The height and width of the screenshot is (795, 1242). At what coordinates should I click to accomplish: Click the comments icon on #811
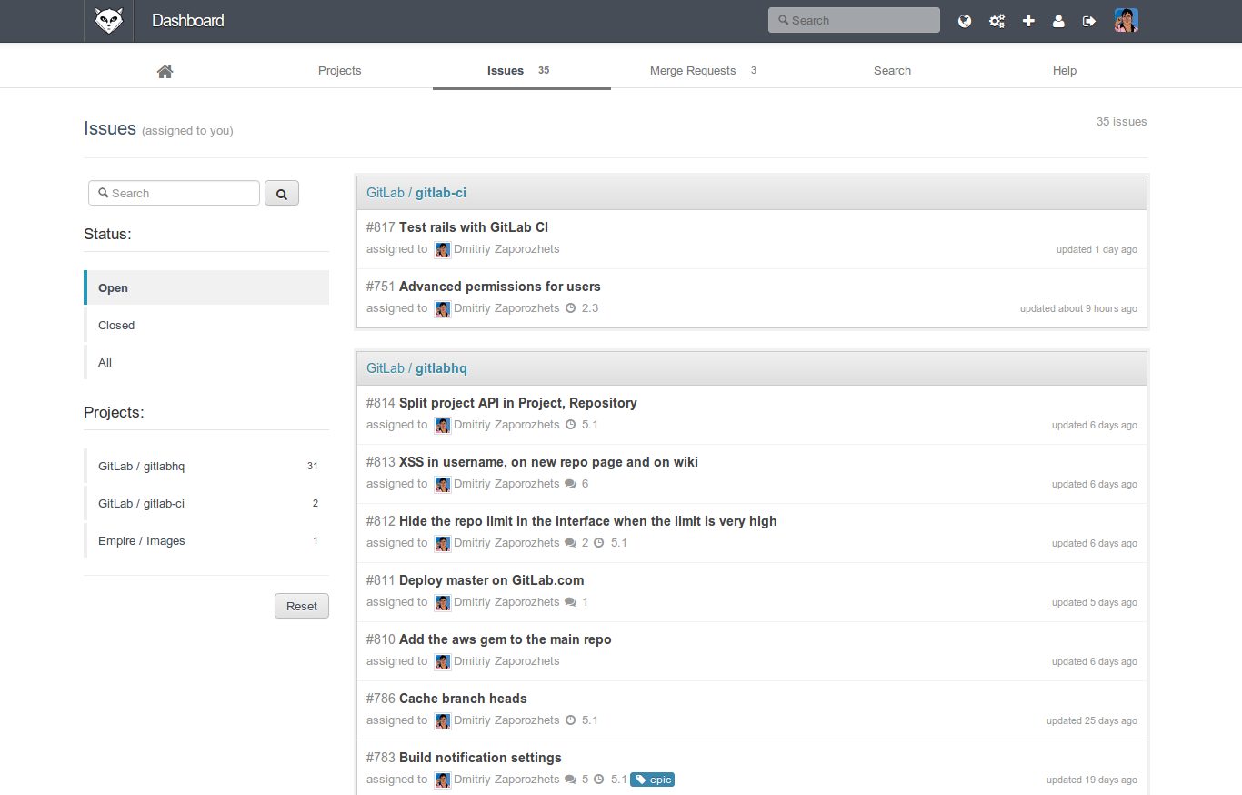(x=571, y=602)
